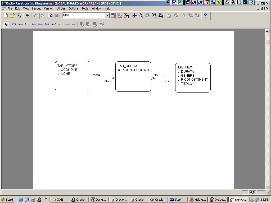Open the Utilities menu
The width and height of the screenshot is (271, 203).
[x=61, y=8]
